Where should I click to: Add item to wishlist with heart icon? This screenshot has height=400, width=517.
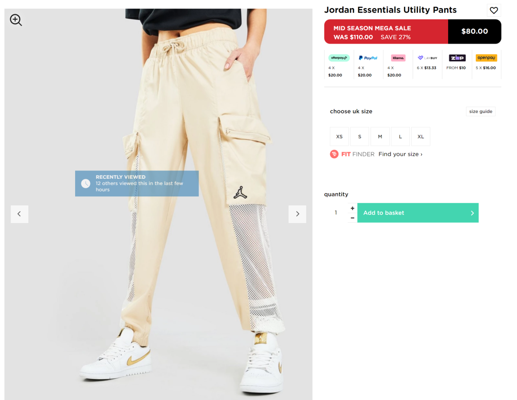coord(494,10)
